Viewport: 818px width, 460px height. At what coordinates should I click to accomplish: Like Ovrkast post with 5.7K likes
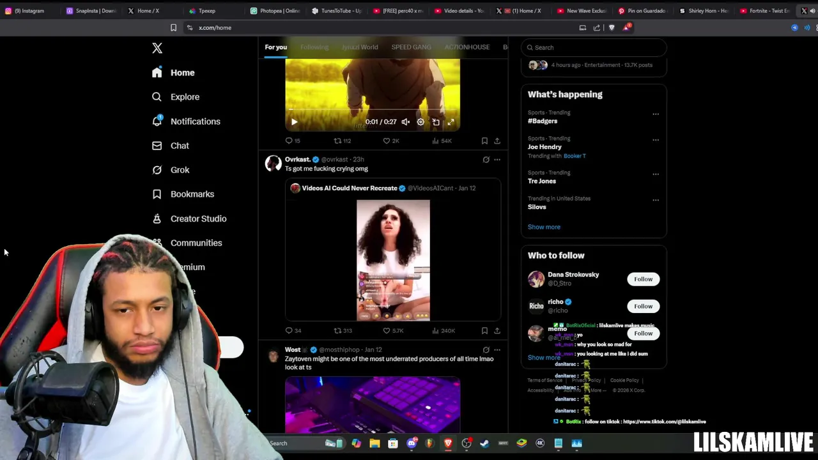click(x=392, y=331)
